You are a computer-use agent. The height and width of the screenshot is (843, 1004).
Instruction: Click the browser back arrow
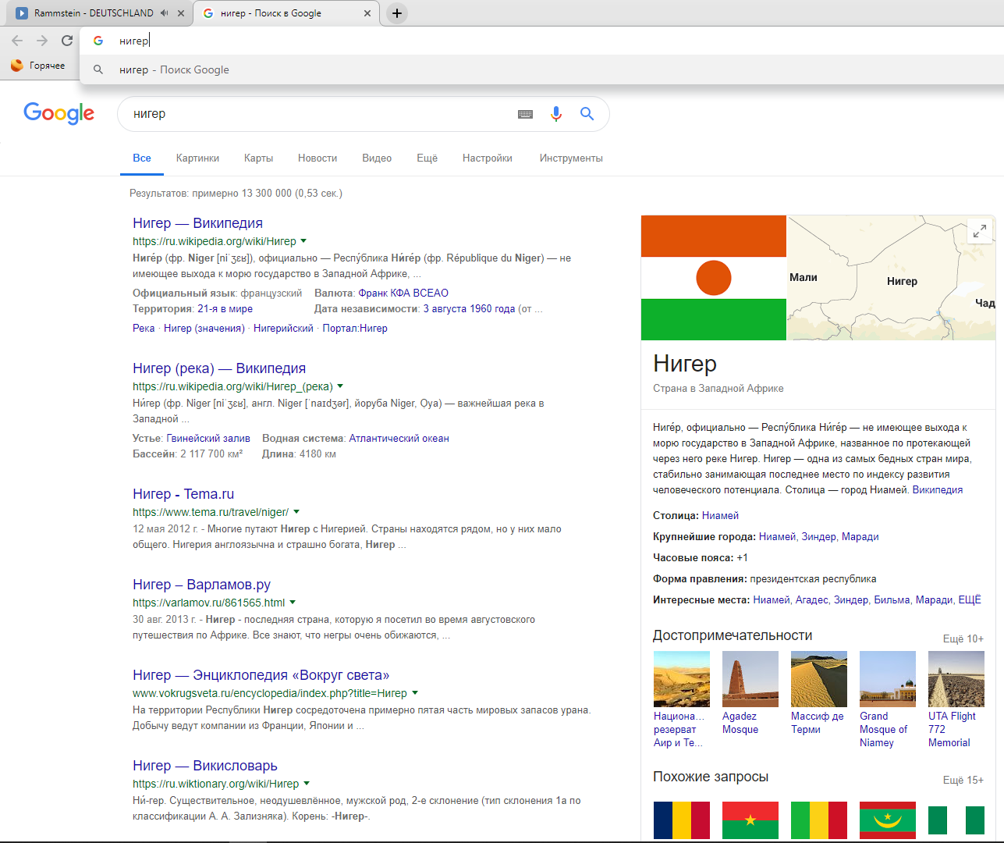(17, 41)
